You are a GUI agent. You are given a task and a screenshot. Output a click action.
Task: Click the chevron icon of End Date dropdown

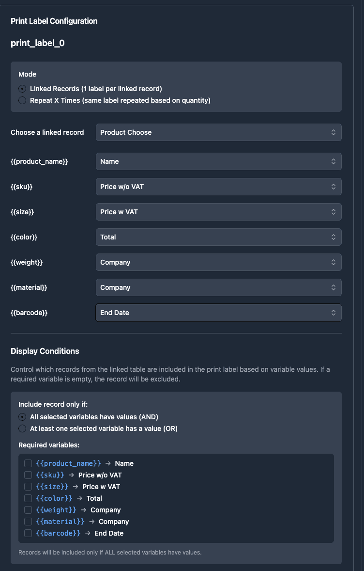(x=334, y=313)
